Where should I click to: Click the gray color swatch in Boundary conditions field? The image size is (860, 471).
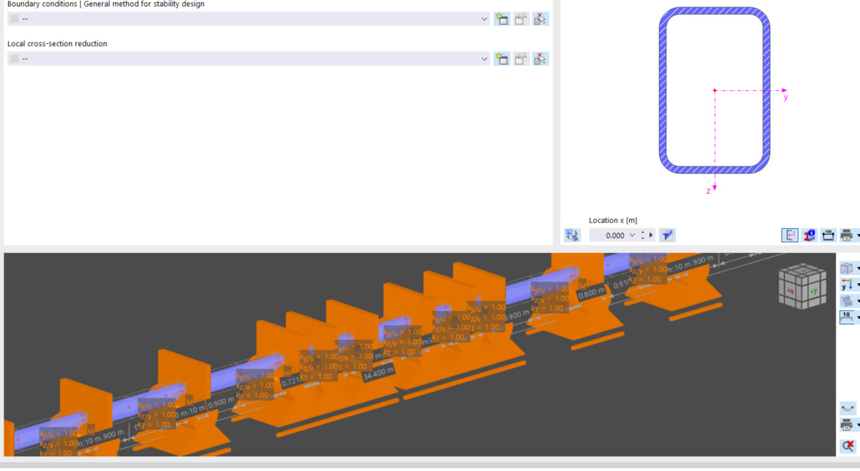coord(15,19)
